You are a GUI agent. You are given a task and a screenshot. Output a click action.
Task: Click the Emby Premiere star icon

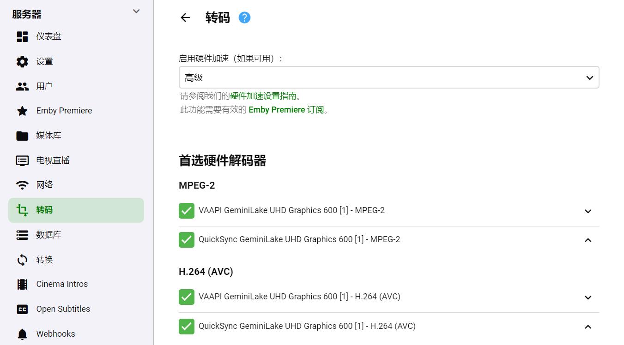[x=22, y=111]
